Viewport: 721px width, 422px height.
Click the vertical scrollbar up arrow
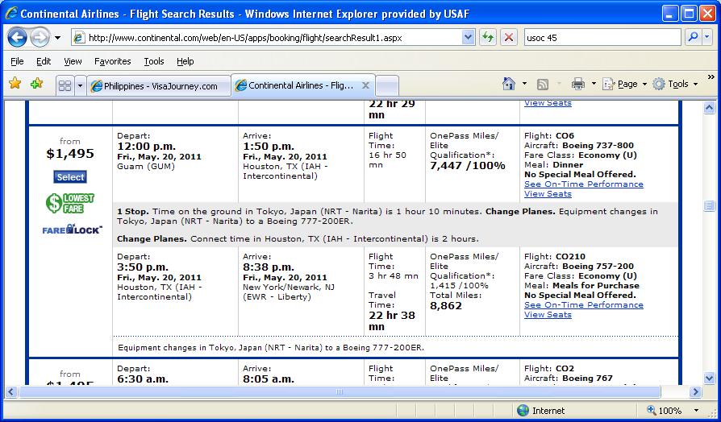tap(710, 108)
